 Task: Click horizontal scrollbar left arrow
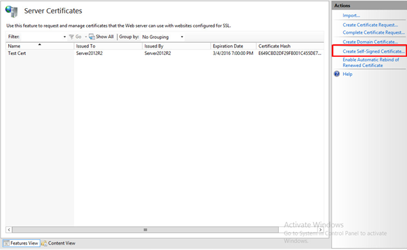click(9, 230)
